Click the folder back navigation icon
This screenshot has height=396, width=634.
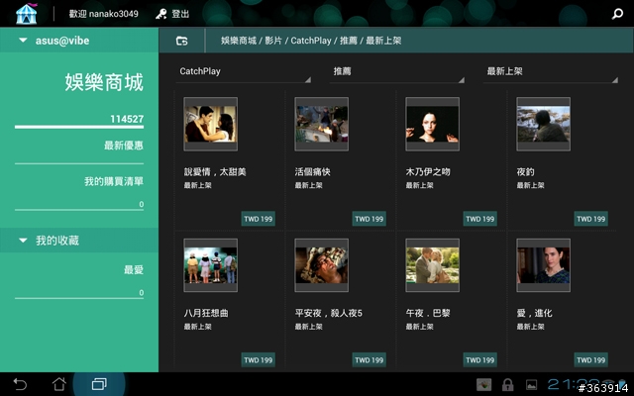(x=182, y=41)
